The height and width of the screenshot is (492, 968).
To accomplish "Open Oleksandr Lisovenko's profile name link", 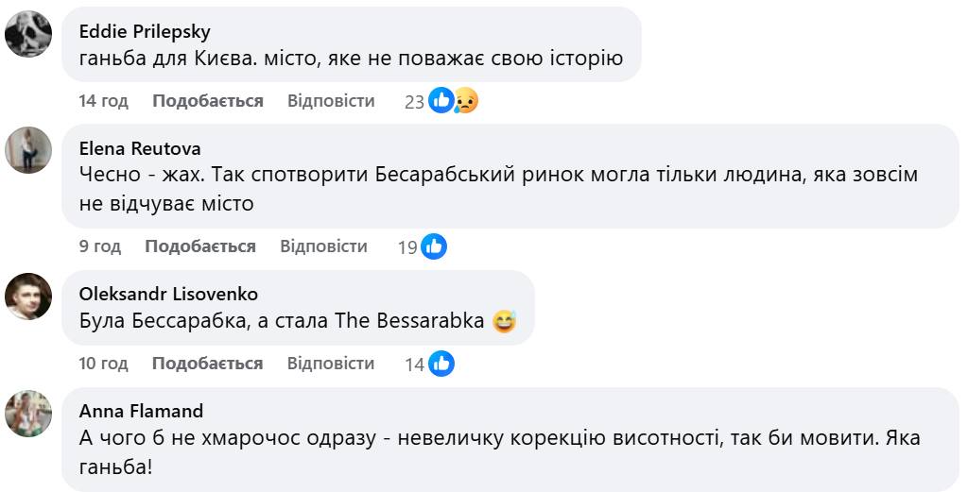I will 168,295.
